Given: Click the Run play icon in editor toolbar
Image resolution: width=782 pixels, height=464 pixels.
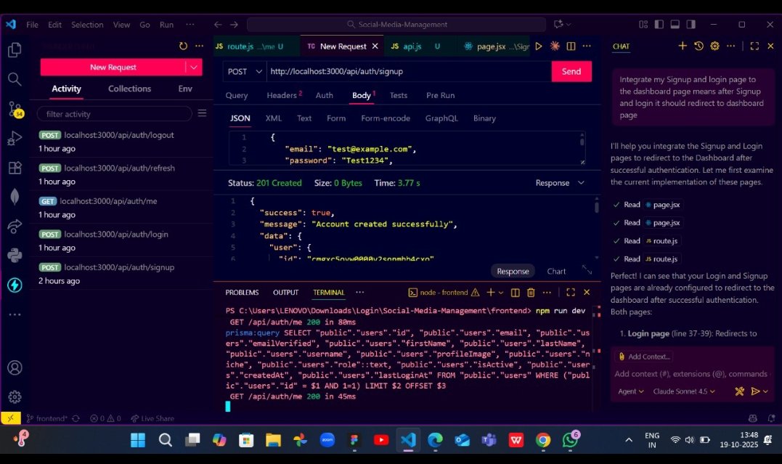Looking at the screenshot, I should [539, 46].
